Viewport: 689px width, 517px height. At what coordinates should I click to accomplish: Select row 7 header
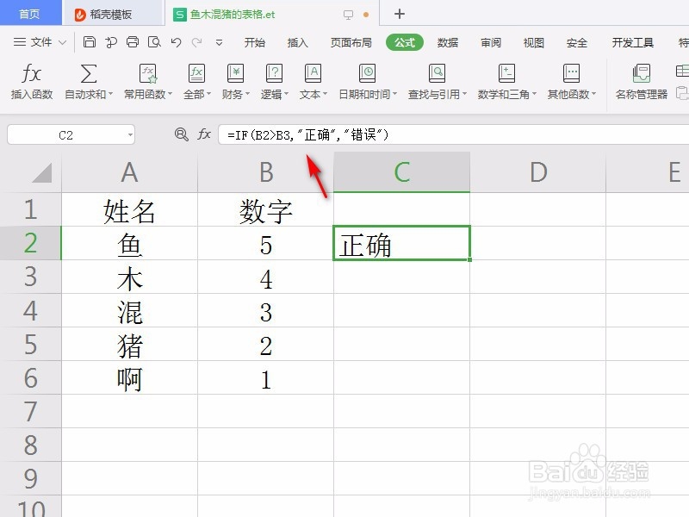(30, 412)
